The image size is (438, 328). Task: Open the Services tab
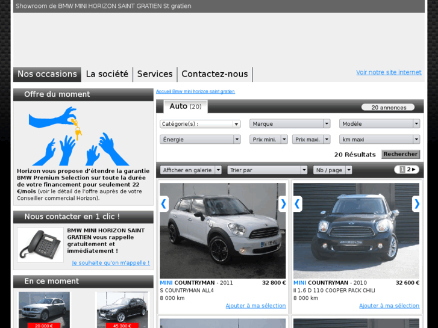pyautogui.click(x=155, y=74)
